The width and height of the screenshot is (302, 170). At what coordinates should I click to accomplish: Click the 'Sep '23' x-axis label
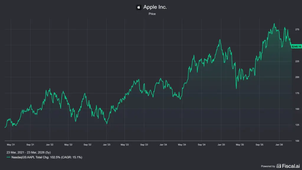click(x=144, y=145)
